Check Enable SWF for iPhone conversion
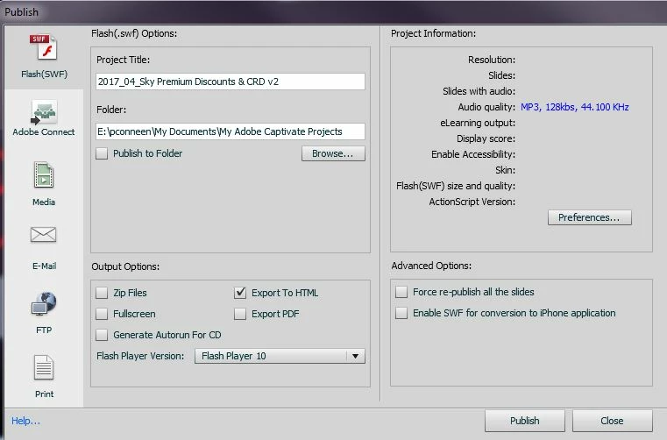 [401, 313]
